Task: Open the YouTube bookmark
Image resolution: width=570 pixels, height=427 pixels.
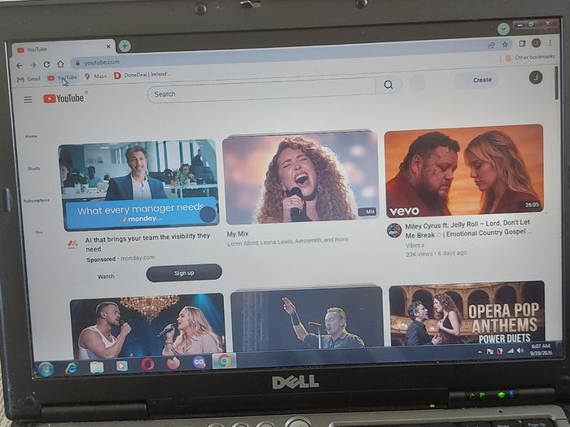Action: (62, 77)
